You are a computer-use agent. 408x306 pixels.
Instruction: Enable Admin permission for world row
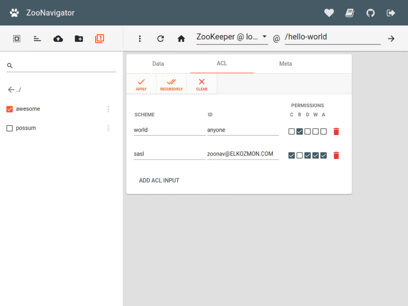pyautogui.click(x=323, y=132)
